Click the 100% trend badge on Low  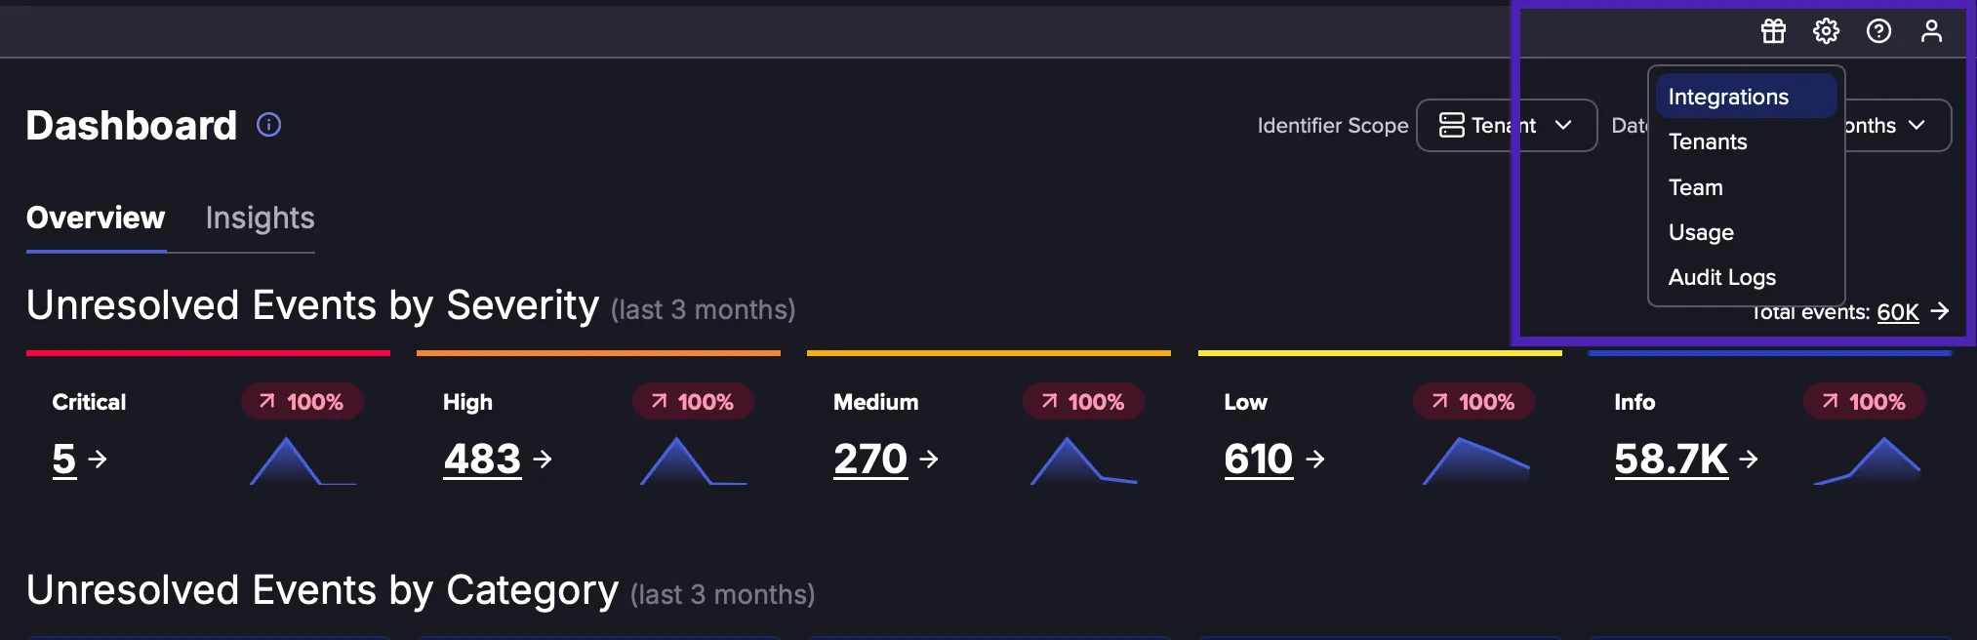[x=1473, y=402]
